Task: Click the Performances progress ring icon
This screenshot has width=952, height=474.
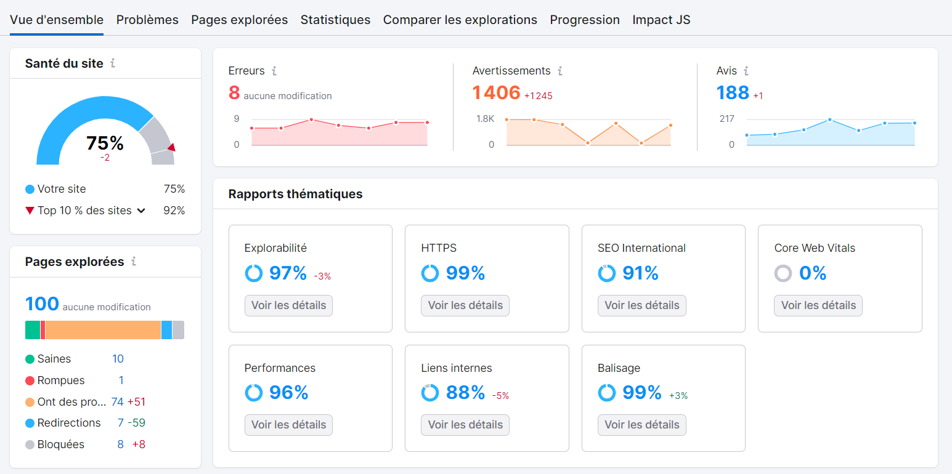Action: (x=254, y=392)
